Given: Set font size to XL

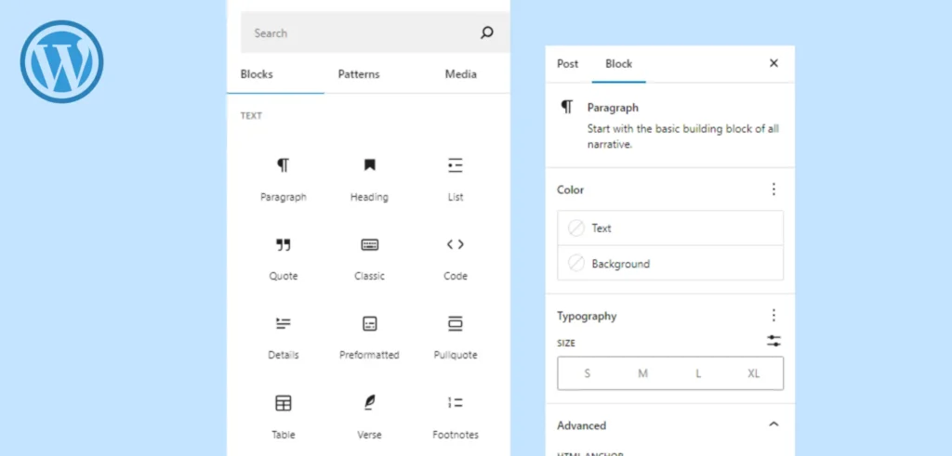Looking at the screenshot, I should point(753,373).
